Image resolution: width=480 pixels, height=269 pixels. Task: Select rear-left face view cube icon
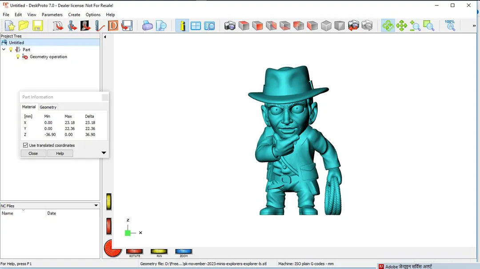tap(299, 26)
